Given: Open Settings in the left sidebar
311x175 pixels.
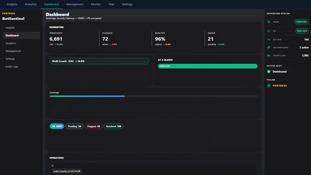Looking at the screenshot, I should (x=21, y=59).
